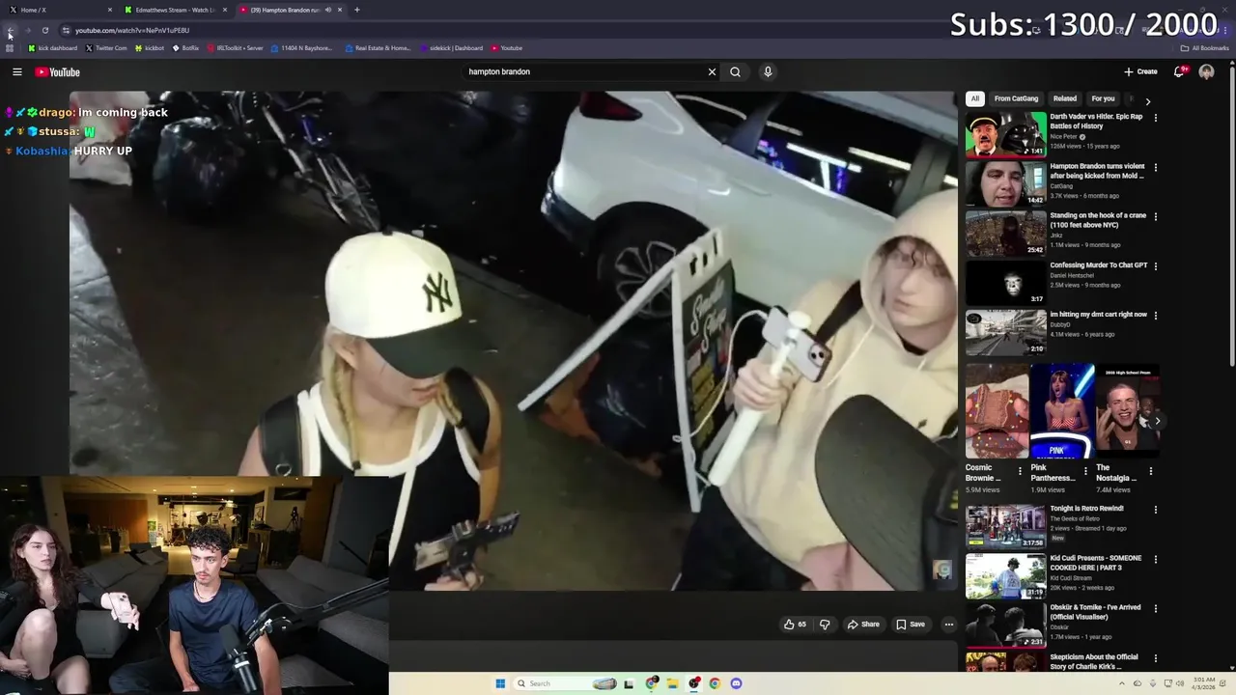Open the All Bookmarks folder

pos(1205,48)
